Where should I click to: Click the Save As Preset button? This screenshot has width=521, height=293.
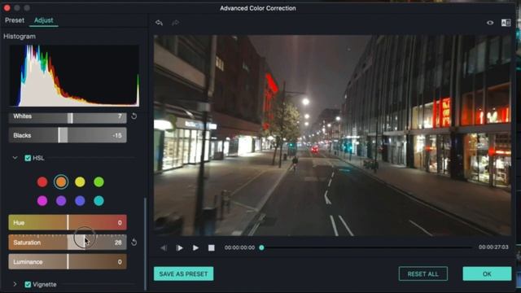[183, 273]
